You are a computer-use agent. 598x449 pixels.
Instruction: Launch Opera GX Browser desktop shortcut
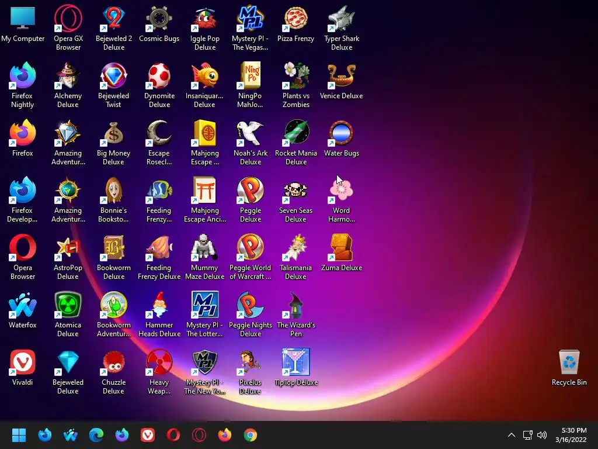(68, 19)
